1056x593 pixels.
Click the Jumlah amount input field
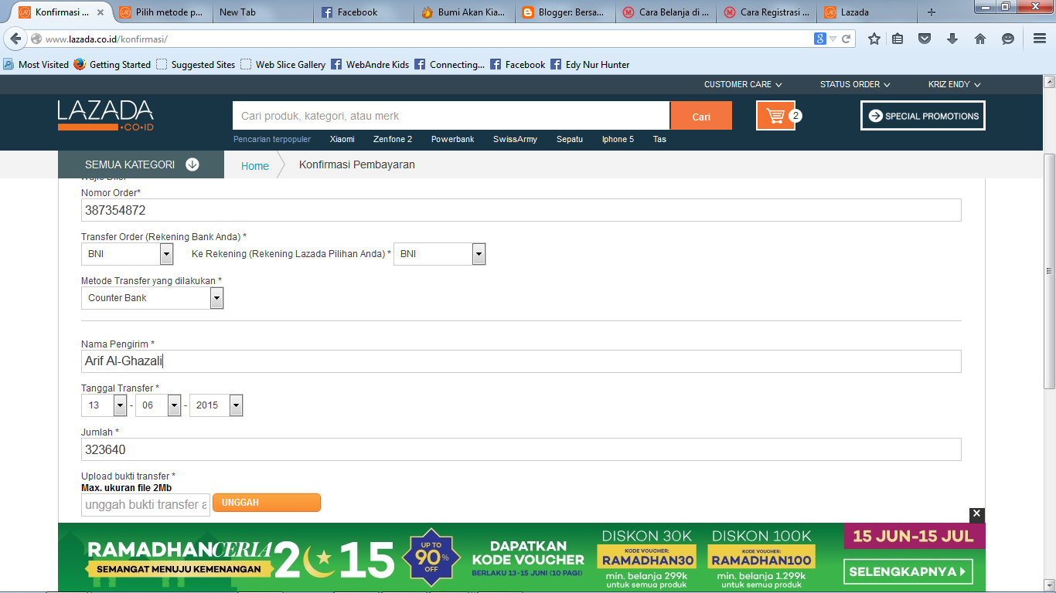pos(521,449)
